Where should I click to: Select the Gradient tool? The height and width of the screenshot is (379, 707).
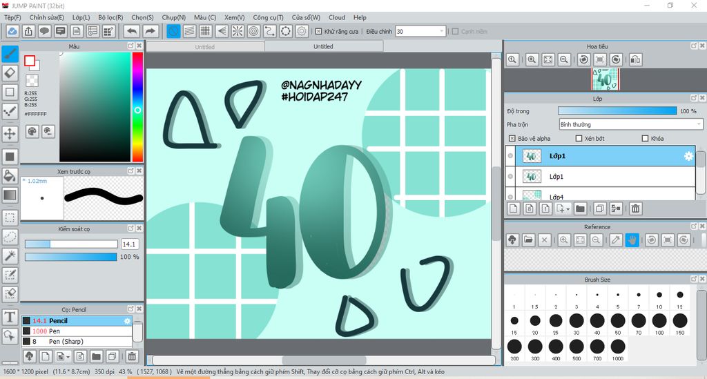(x=10, y=195)
